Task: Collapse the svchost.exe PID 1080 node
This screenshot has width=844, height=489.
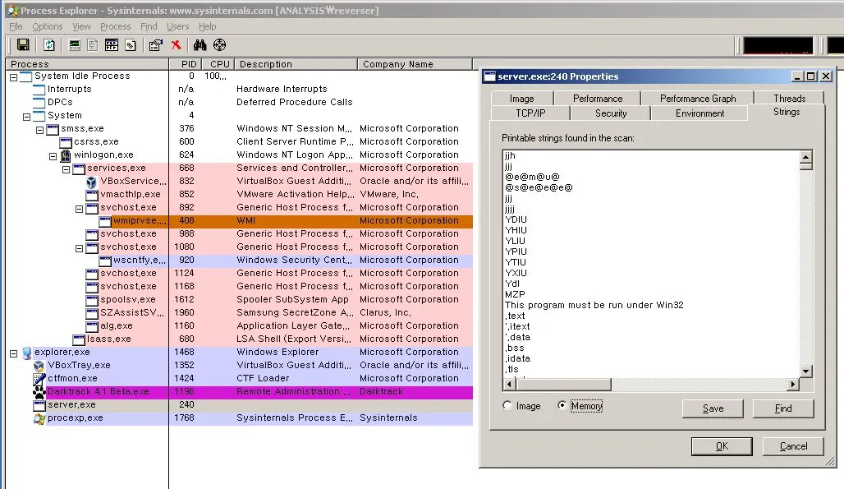Action: coord(79,248)
